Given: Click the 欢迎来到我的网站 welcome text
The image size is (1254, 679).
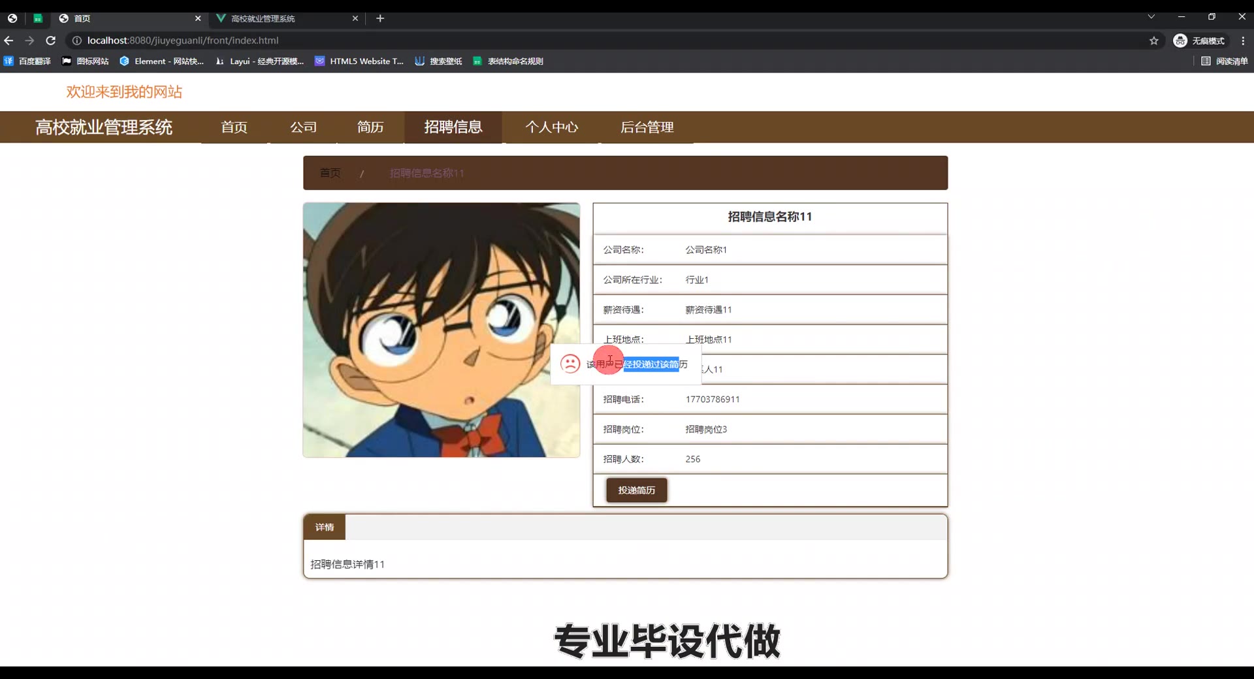Looking at the screenshot, I should pos(124,92).
